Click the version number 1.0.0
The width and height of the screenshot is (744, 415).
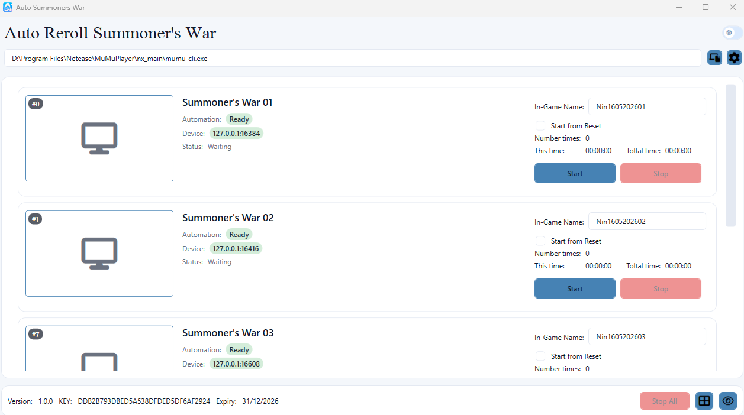[46, 401]
